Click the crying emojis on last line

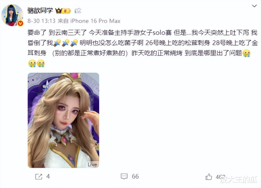(37, 63)
